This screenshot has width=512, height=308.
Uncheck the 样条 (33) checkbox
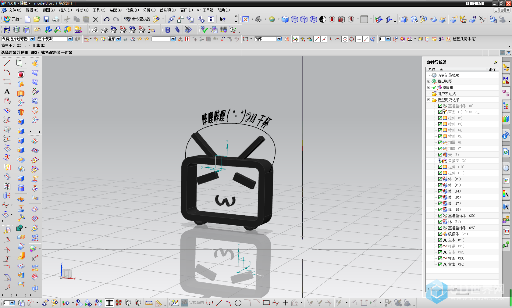(x=440, y=258)
